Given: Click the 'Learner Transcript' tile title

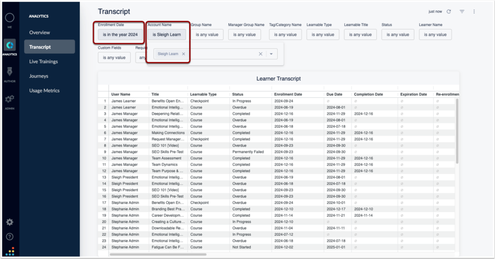Looking at the screenshot, I should pyautogui.click(x=278, y=79).
